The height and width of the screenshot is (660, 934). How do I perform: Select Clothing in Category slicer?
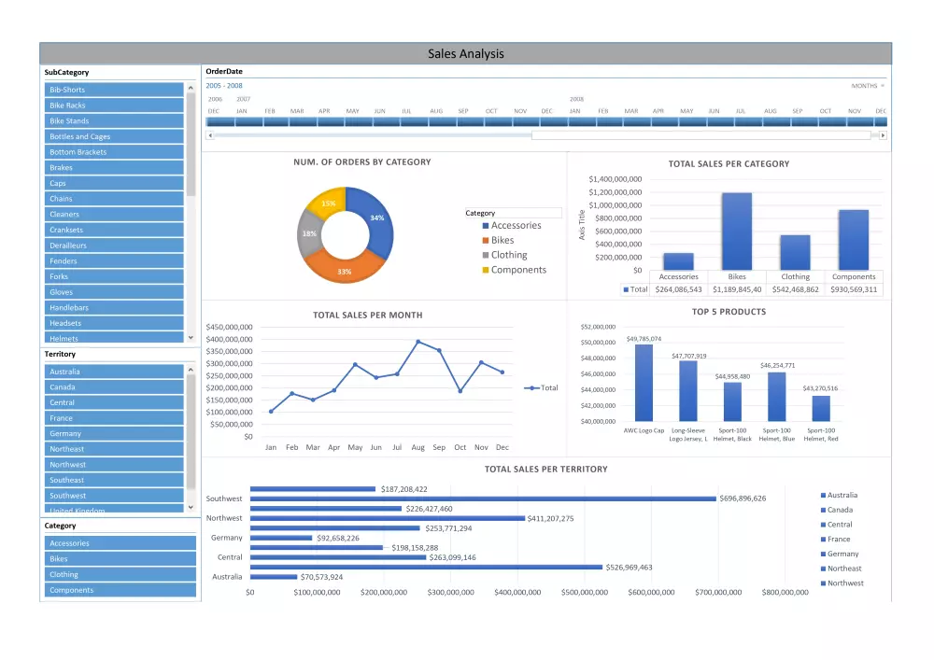120,574
